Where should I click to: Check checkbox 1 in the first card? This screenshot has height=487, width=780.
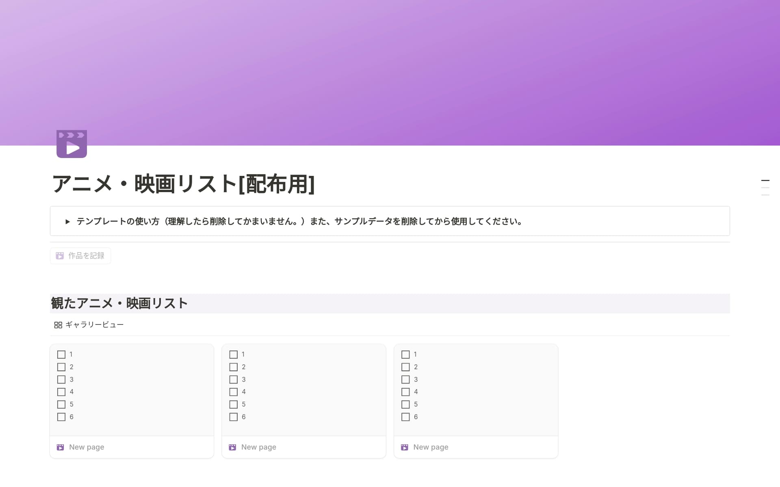(61, 354)
